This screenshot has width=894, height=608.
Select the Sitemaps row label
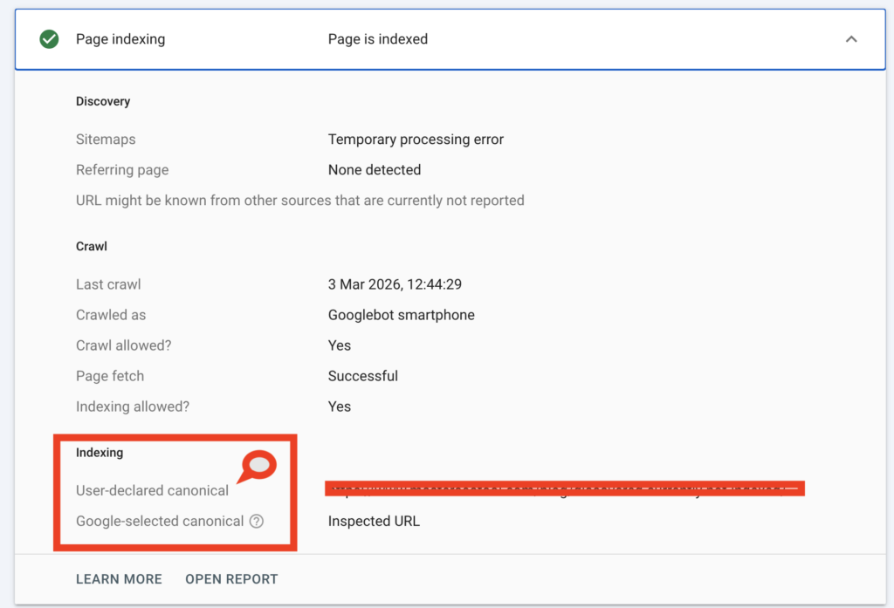tap(105, 139)
